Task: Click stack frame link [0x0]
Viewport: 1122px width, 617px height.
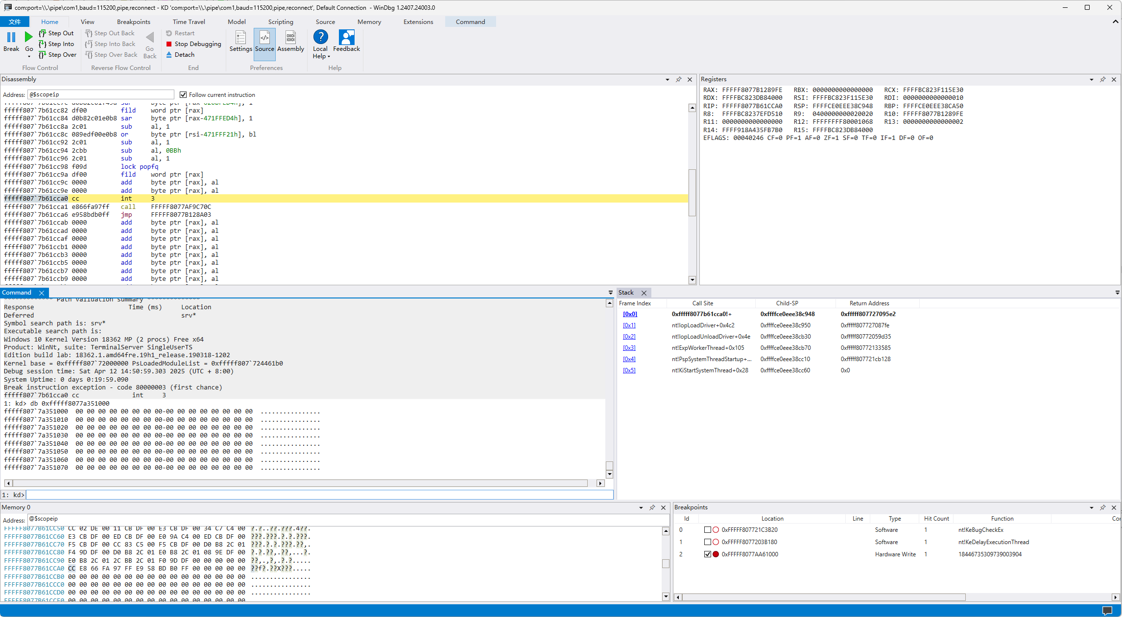Action: (x=629, y=314)
